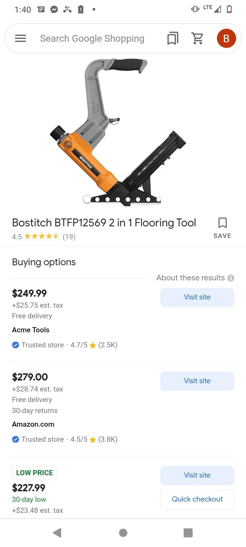This screenshot has width=246, height=547.
Task: Open the account profile avatar B
Action: (x=226, y=38)
